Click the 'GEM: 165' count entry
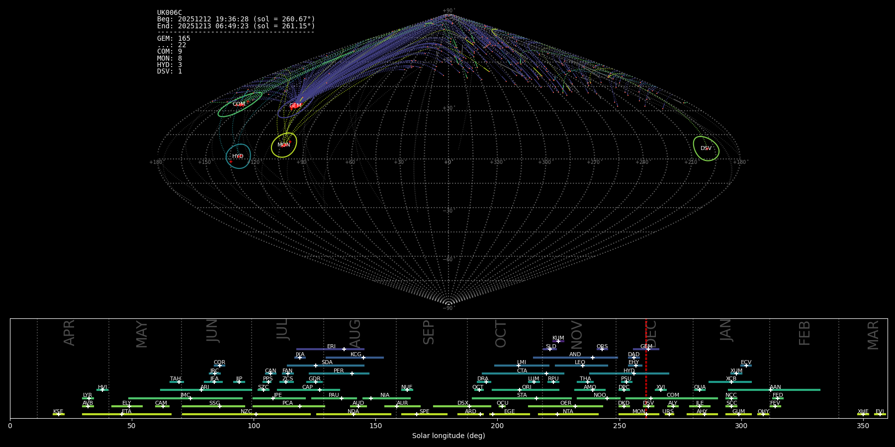895x447 pixels. click(174, 39)
